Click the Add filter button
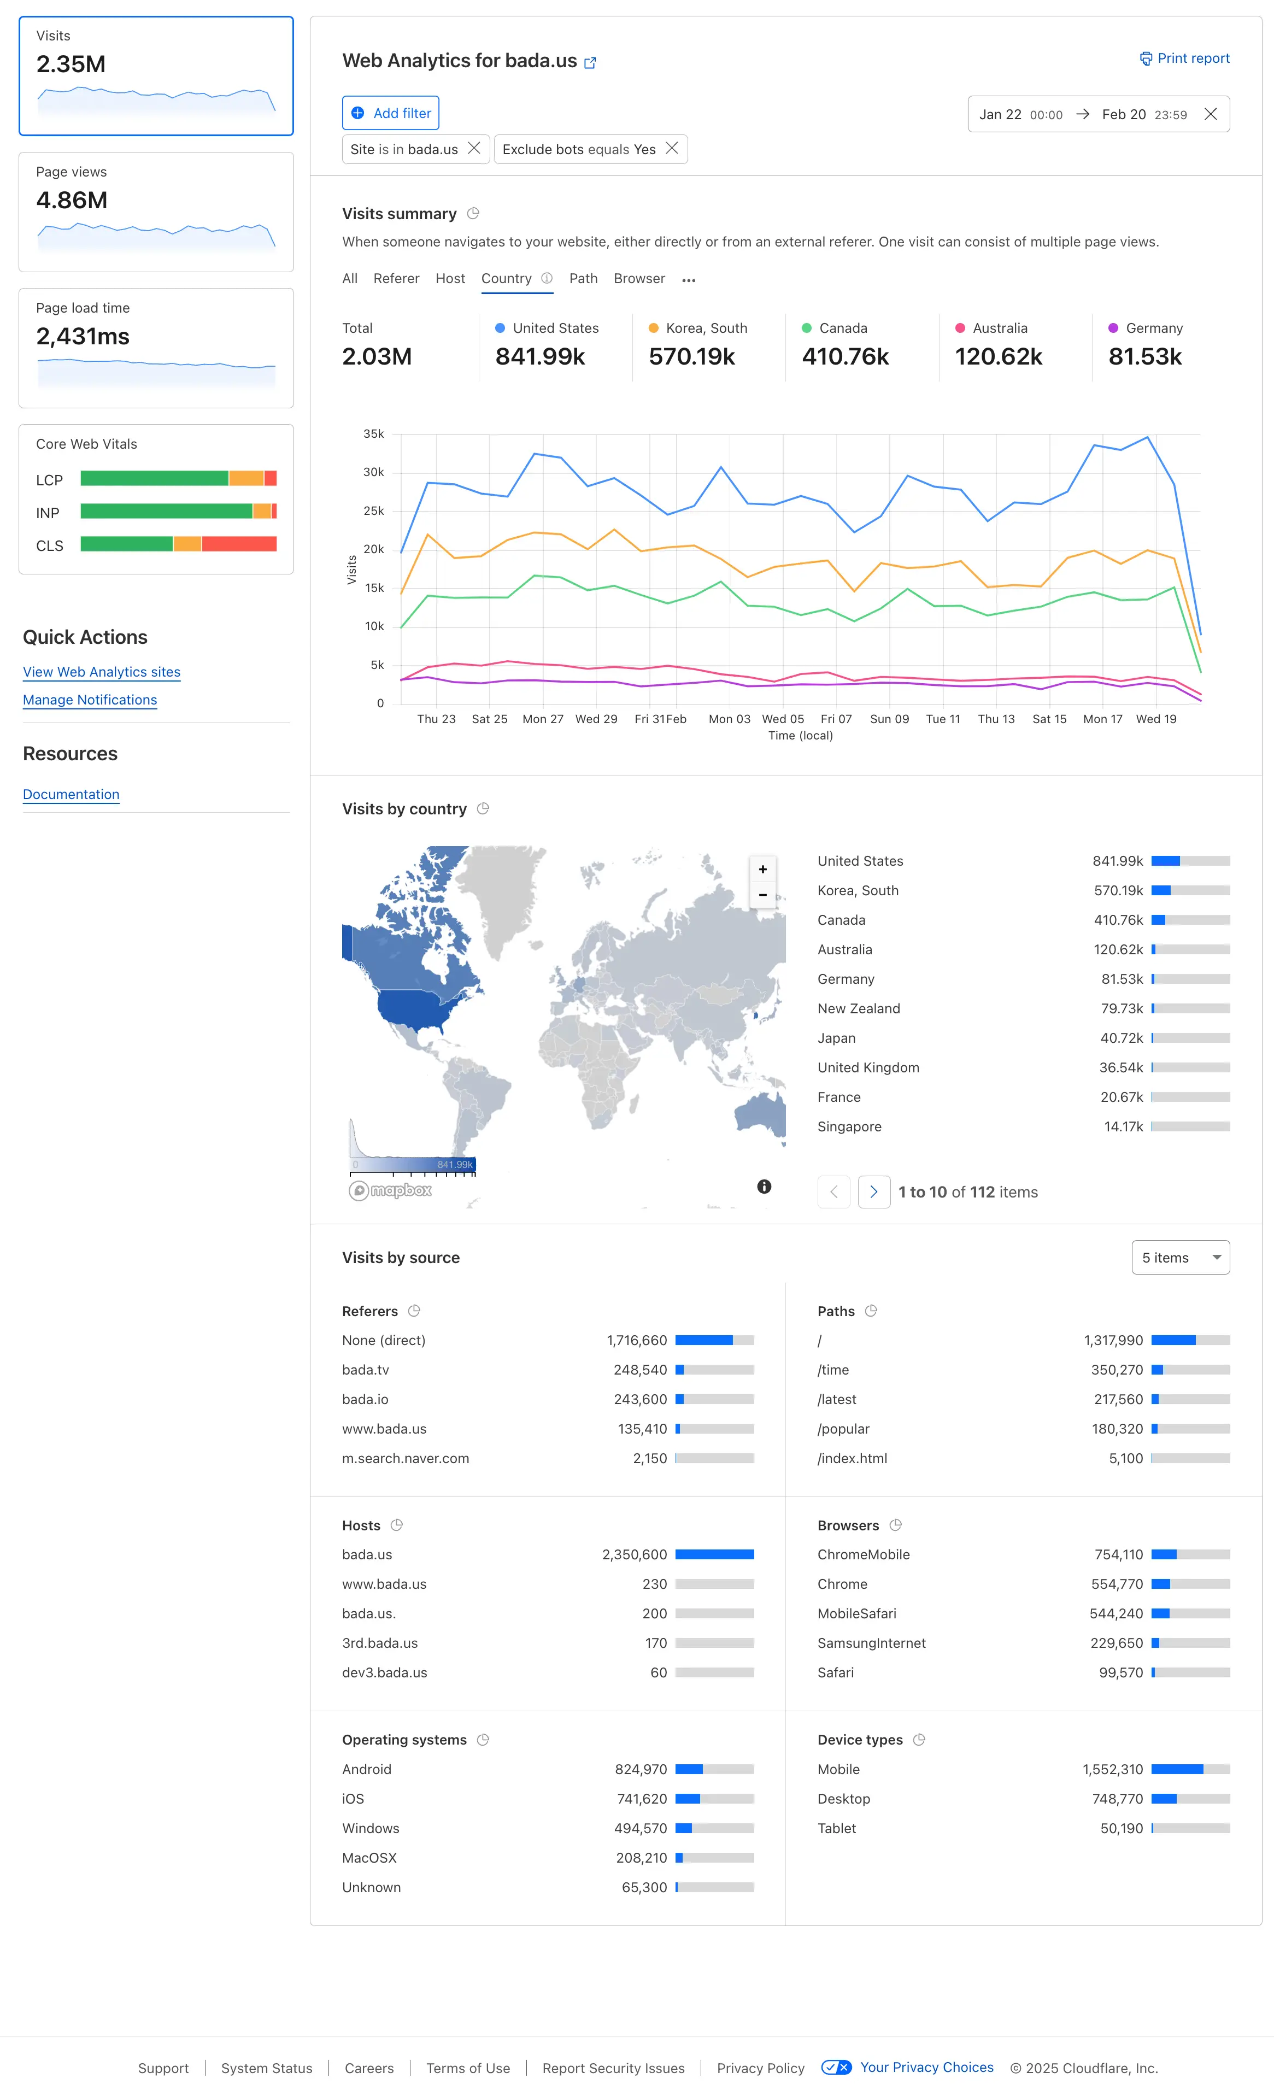The height and width of the screenshot is (2090, 1274). tap(390, 114)
